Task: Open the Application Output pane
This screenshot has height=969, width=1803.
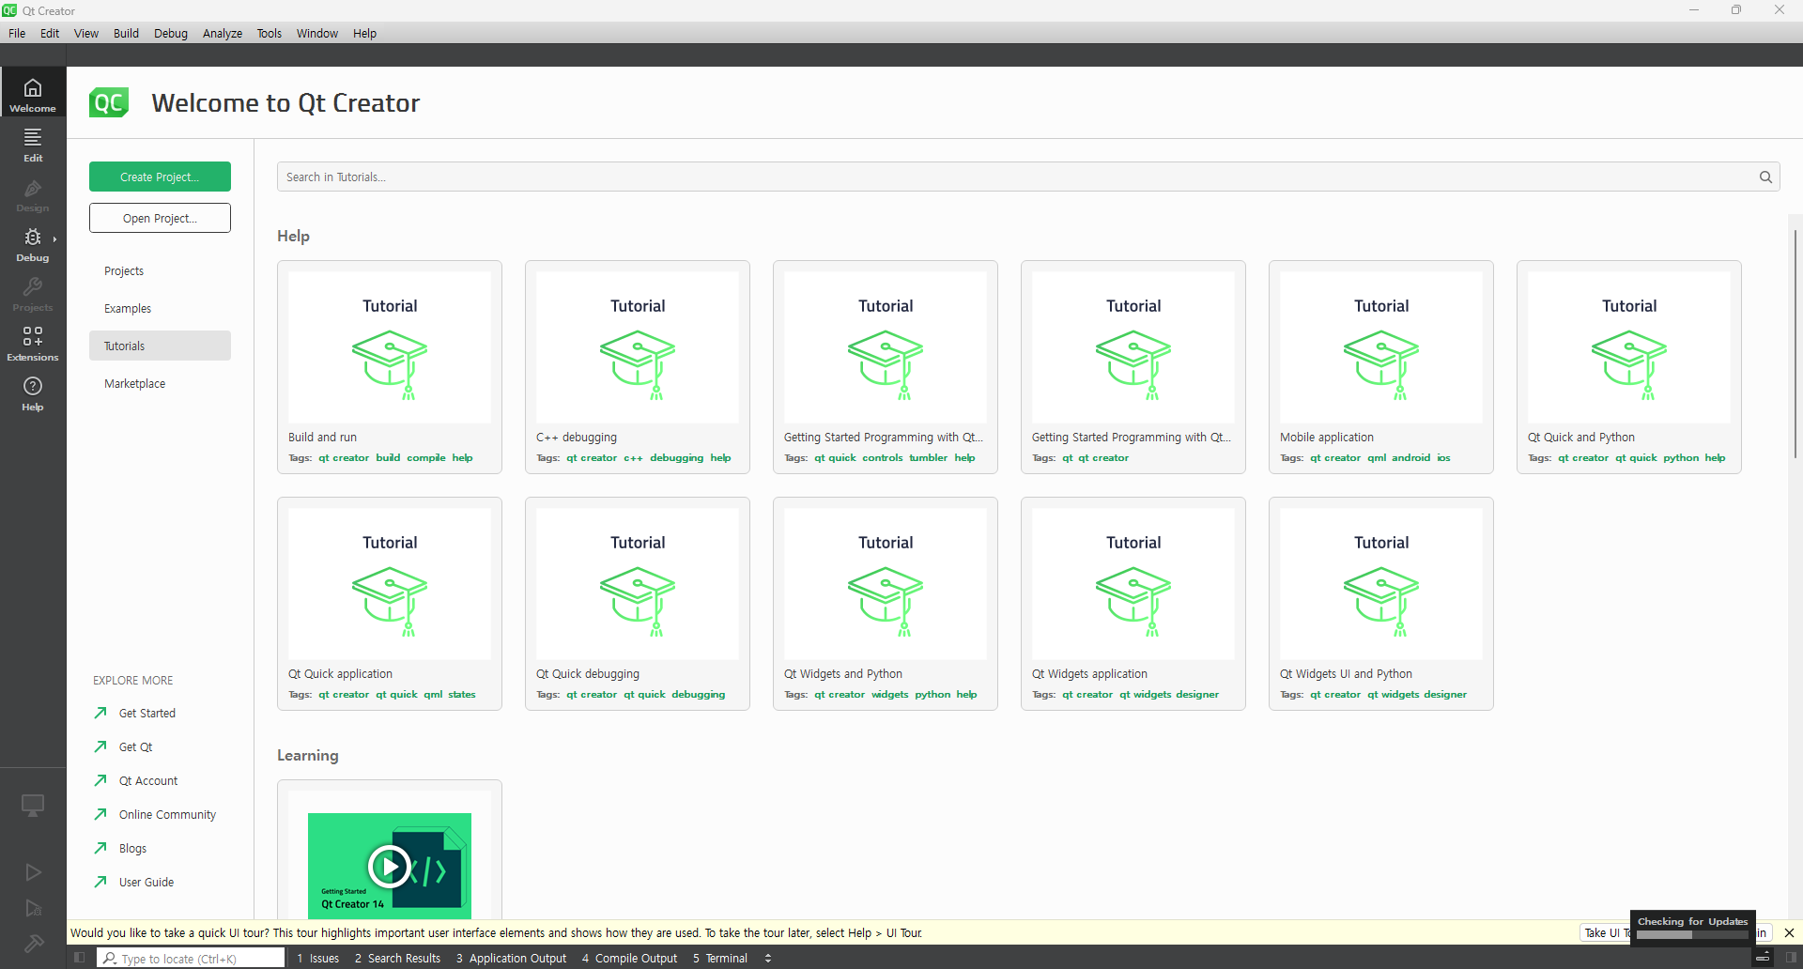Action: (x=512, y=958)
